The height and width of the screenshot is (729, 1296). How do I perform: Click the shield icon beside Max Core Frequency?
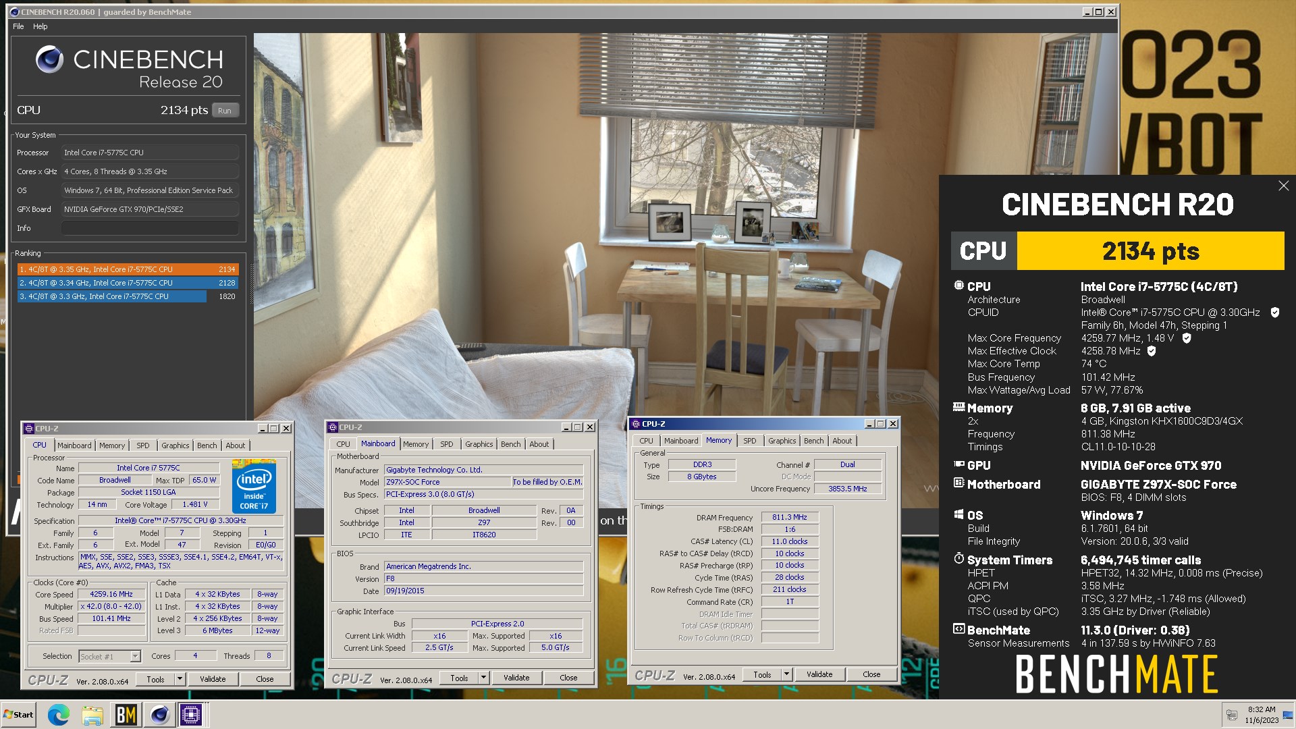pyautogui.click(x=1187, y=338)
